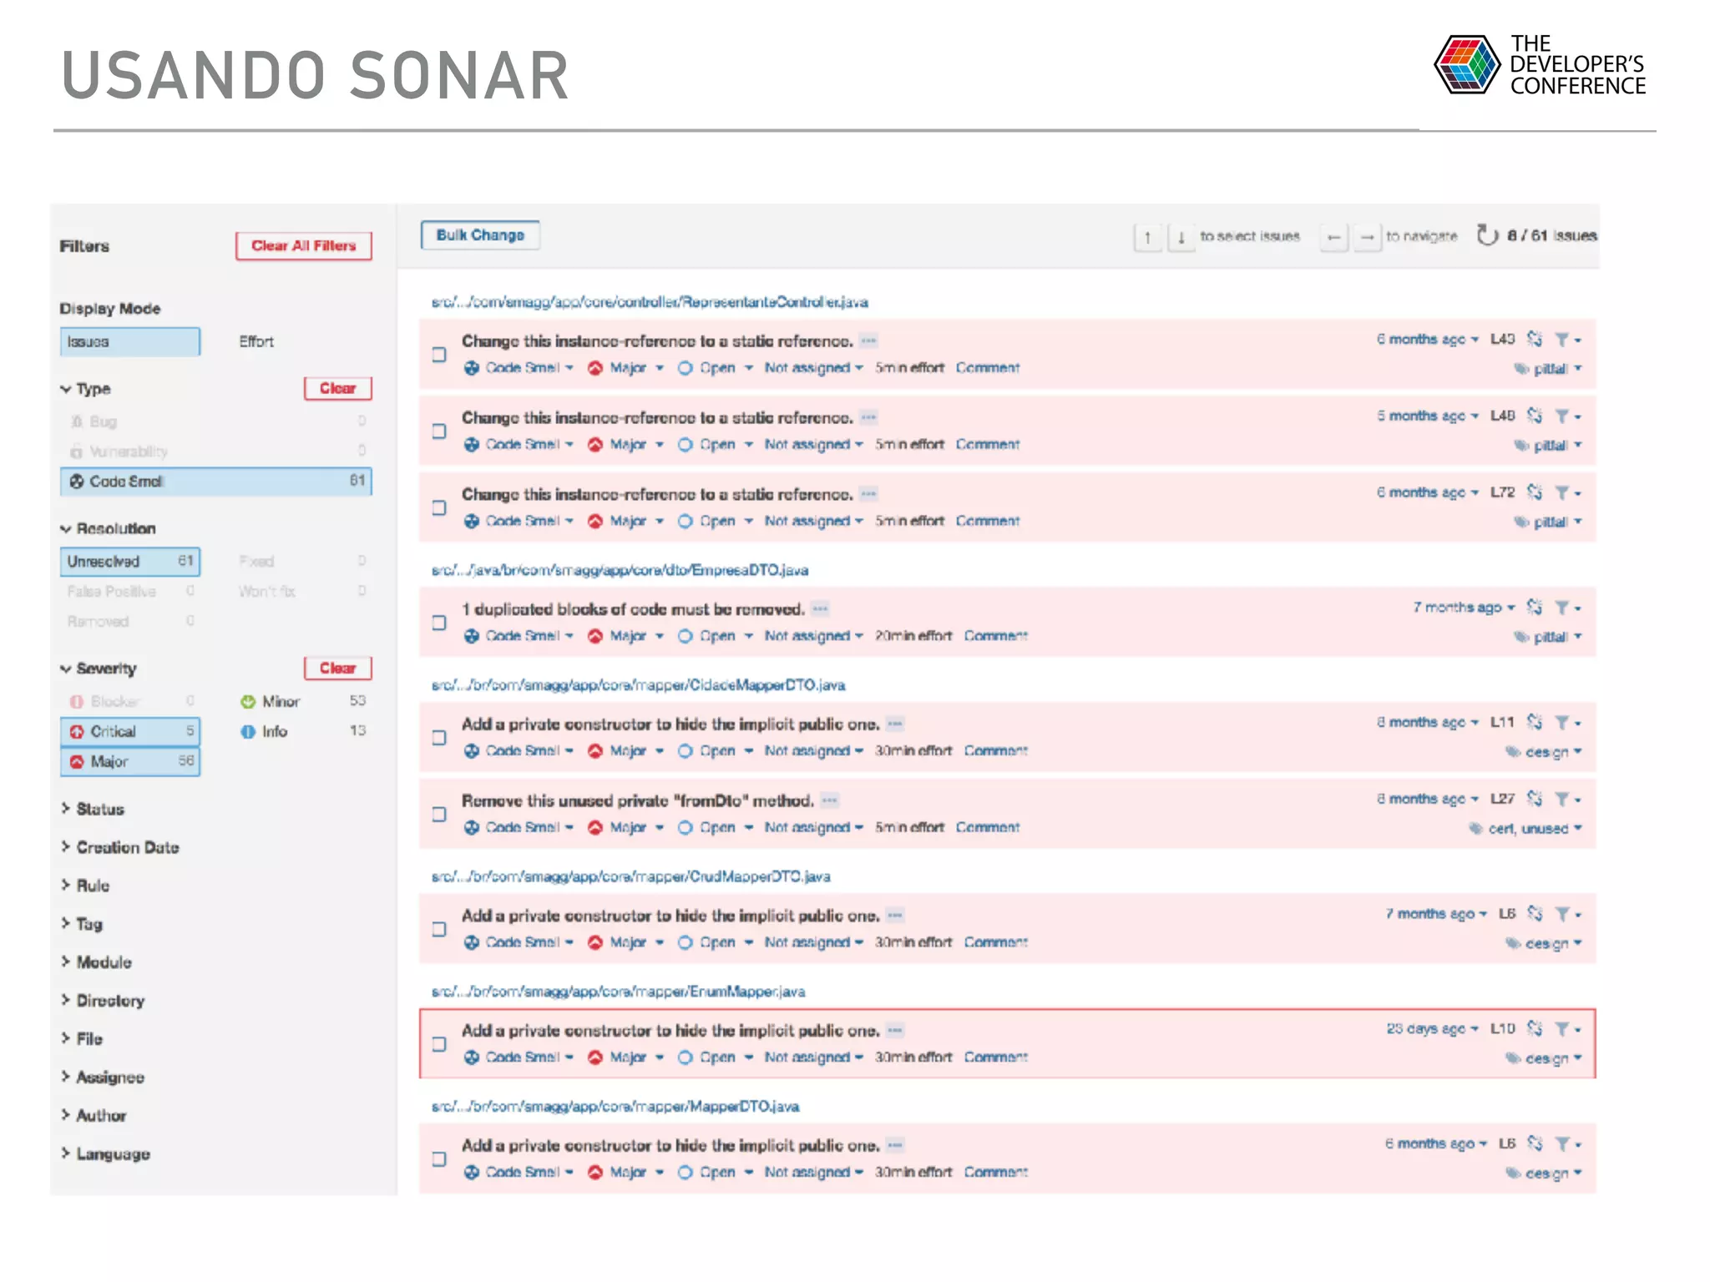Open Code Smell type dropdown on L43 issue
This screenshot has width=1710, height=1282.
coord(519,368)
